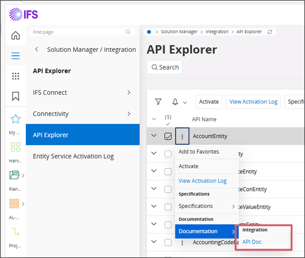Image resolution: width=305 pixels, height=258 pixels.
Task: Expand the AccountingCode row chevron
Action: [x=154, y=242]
